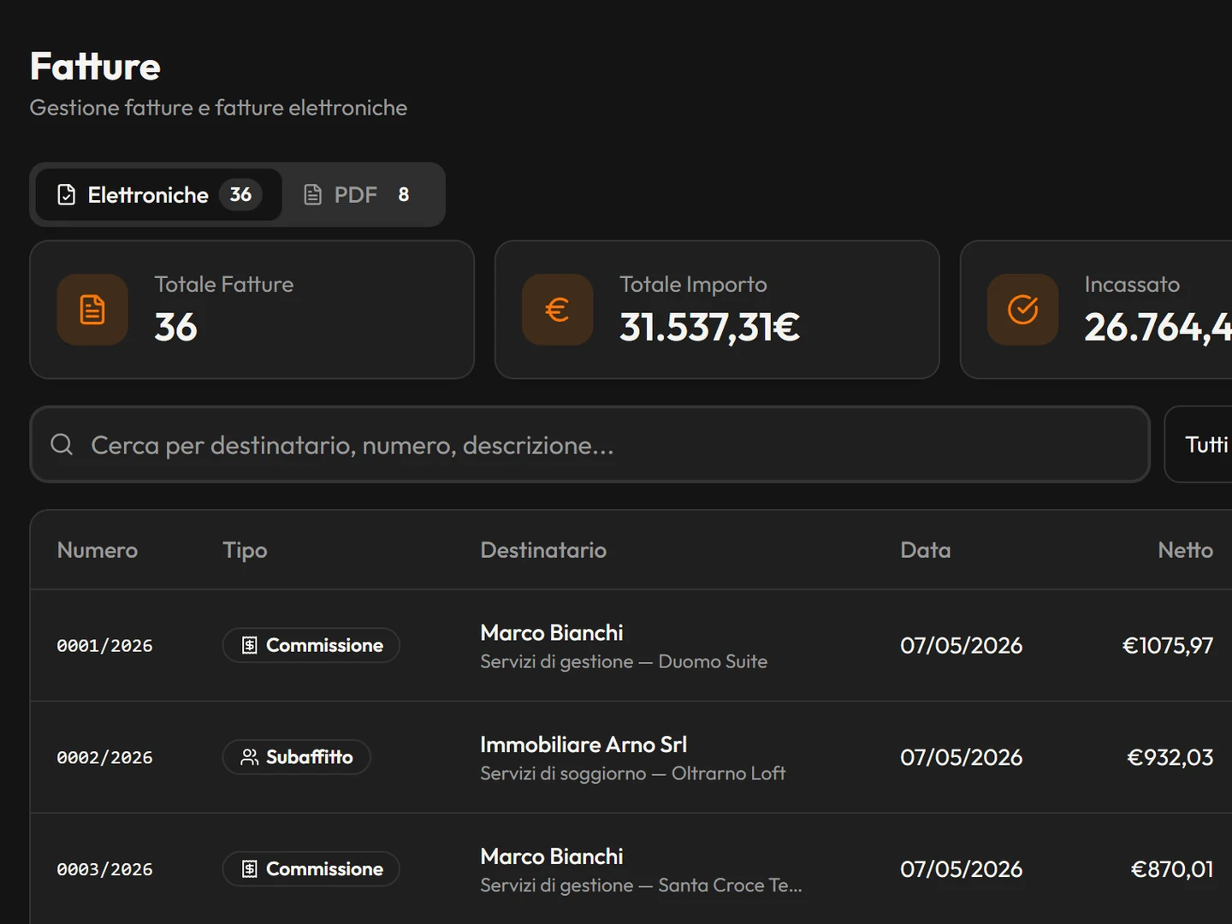The image size is (1232, 924).
Task: Switch to the Elettroniche tab
Action: [x=158, y=195]
